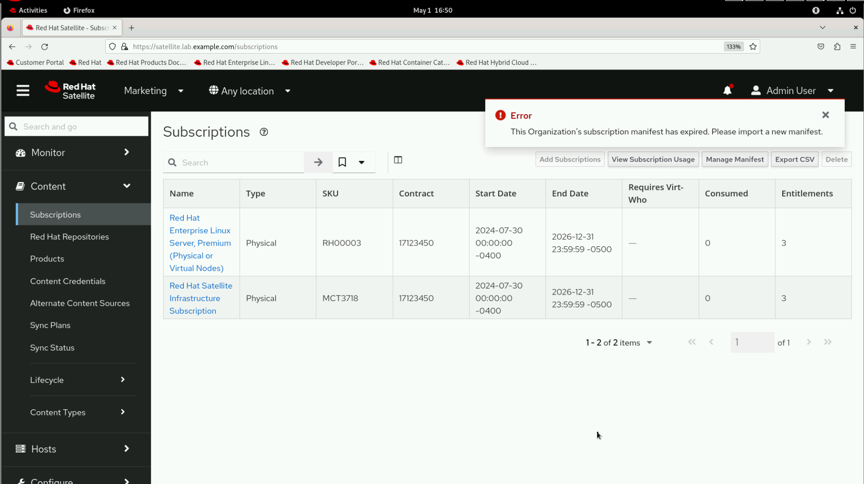Open the Firefox application menu

[853, 47]
